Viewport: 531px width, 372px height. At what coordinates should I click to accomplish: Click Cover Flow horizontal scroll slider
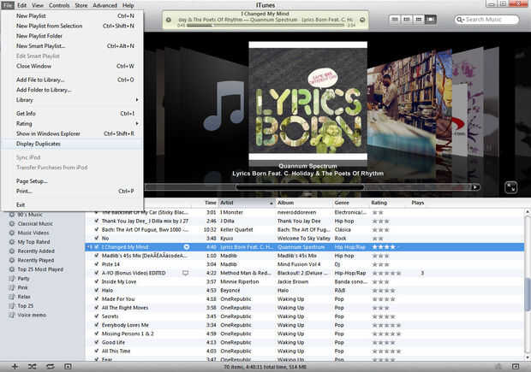300,187
